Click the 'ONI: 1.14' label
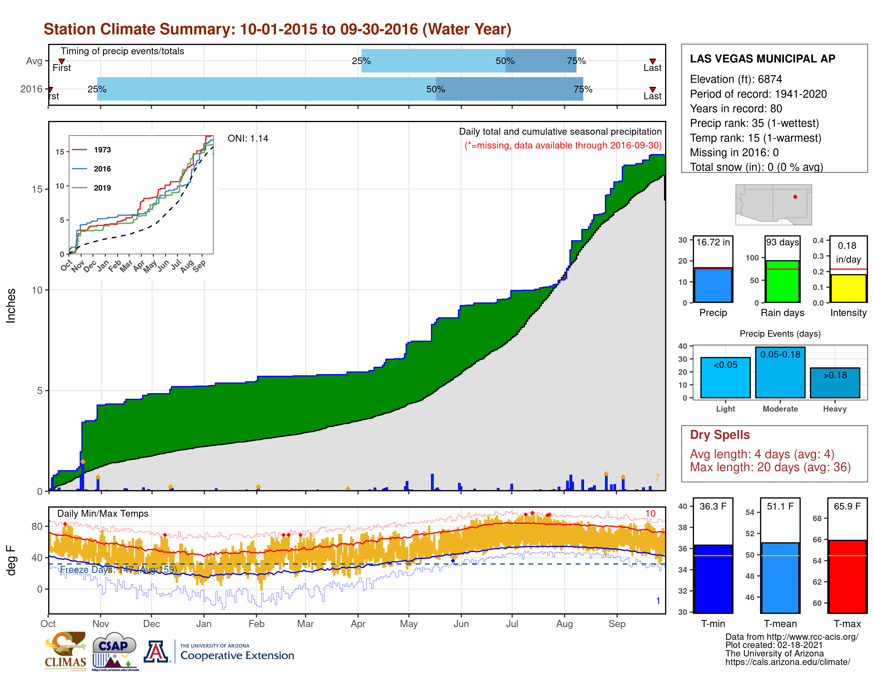Image resolution: width=874 pixels, height=675 pixels. point(248,138)
